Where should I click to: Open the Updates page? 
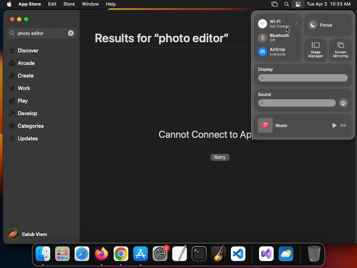(23, 138)
